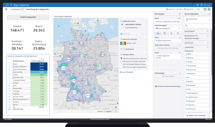This screenshot has height=127, width=215.
Task: Select the Betreiber dimension item
Action: pyautogui.click(x=197, y=58)
